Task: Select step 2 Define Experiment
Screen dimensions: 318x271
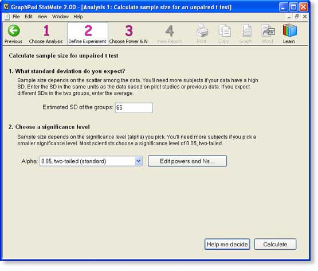Action: point(88,34)
